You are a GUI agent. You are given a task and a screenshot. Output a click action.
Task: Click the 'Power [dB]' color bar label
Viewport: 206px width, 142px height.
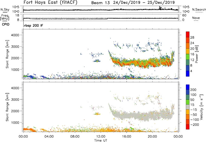[197, 54]
